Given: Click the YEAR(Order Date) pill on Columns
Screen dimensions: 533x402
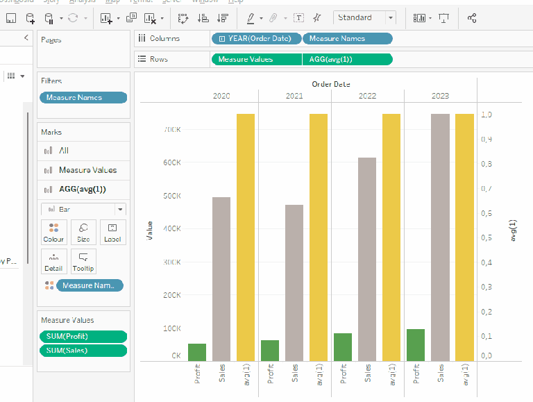Looking at the screenshot, I should (257, 39).
